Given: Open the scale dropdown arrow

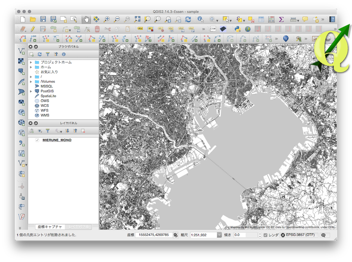Looking at the screenshot, I should pos(219,235).
